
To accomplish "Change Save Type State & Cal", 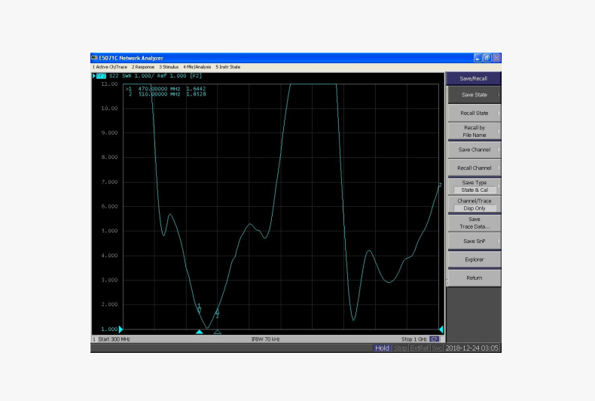I will pos(474,186).
